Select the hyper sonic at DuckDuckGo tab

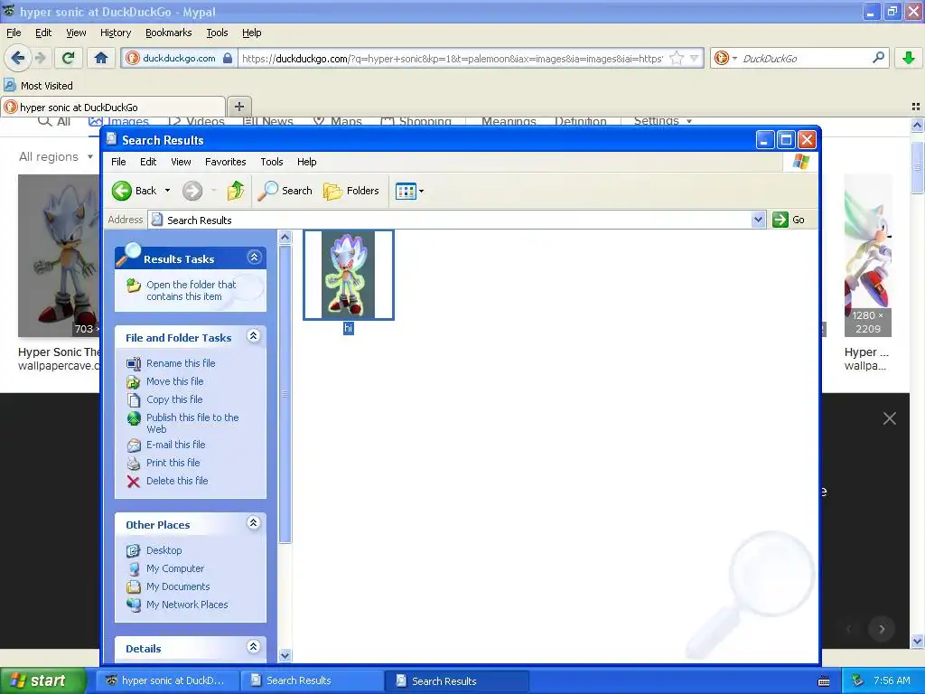coord(113,107)
